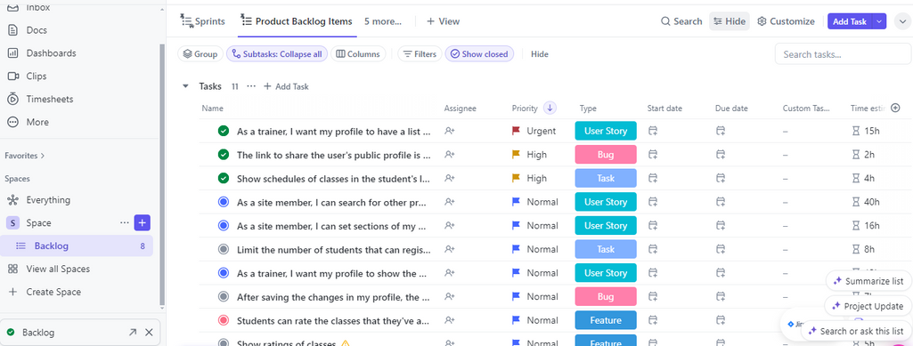Change status of 'Students can rate' task
The height and width of the screenshot is (346, 913).
point(223,320)
